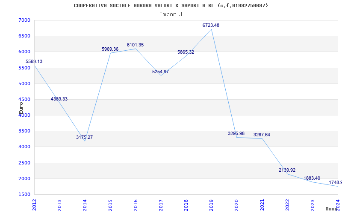The width and height of the screenshot is (342, 213).
Task: Select data label 5254.97
Action: tap(161, 72)
